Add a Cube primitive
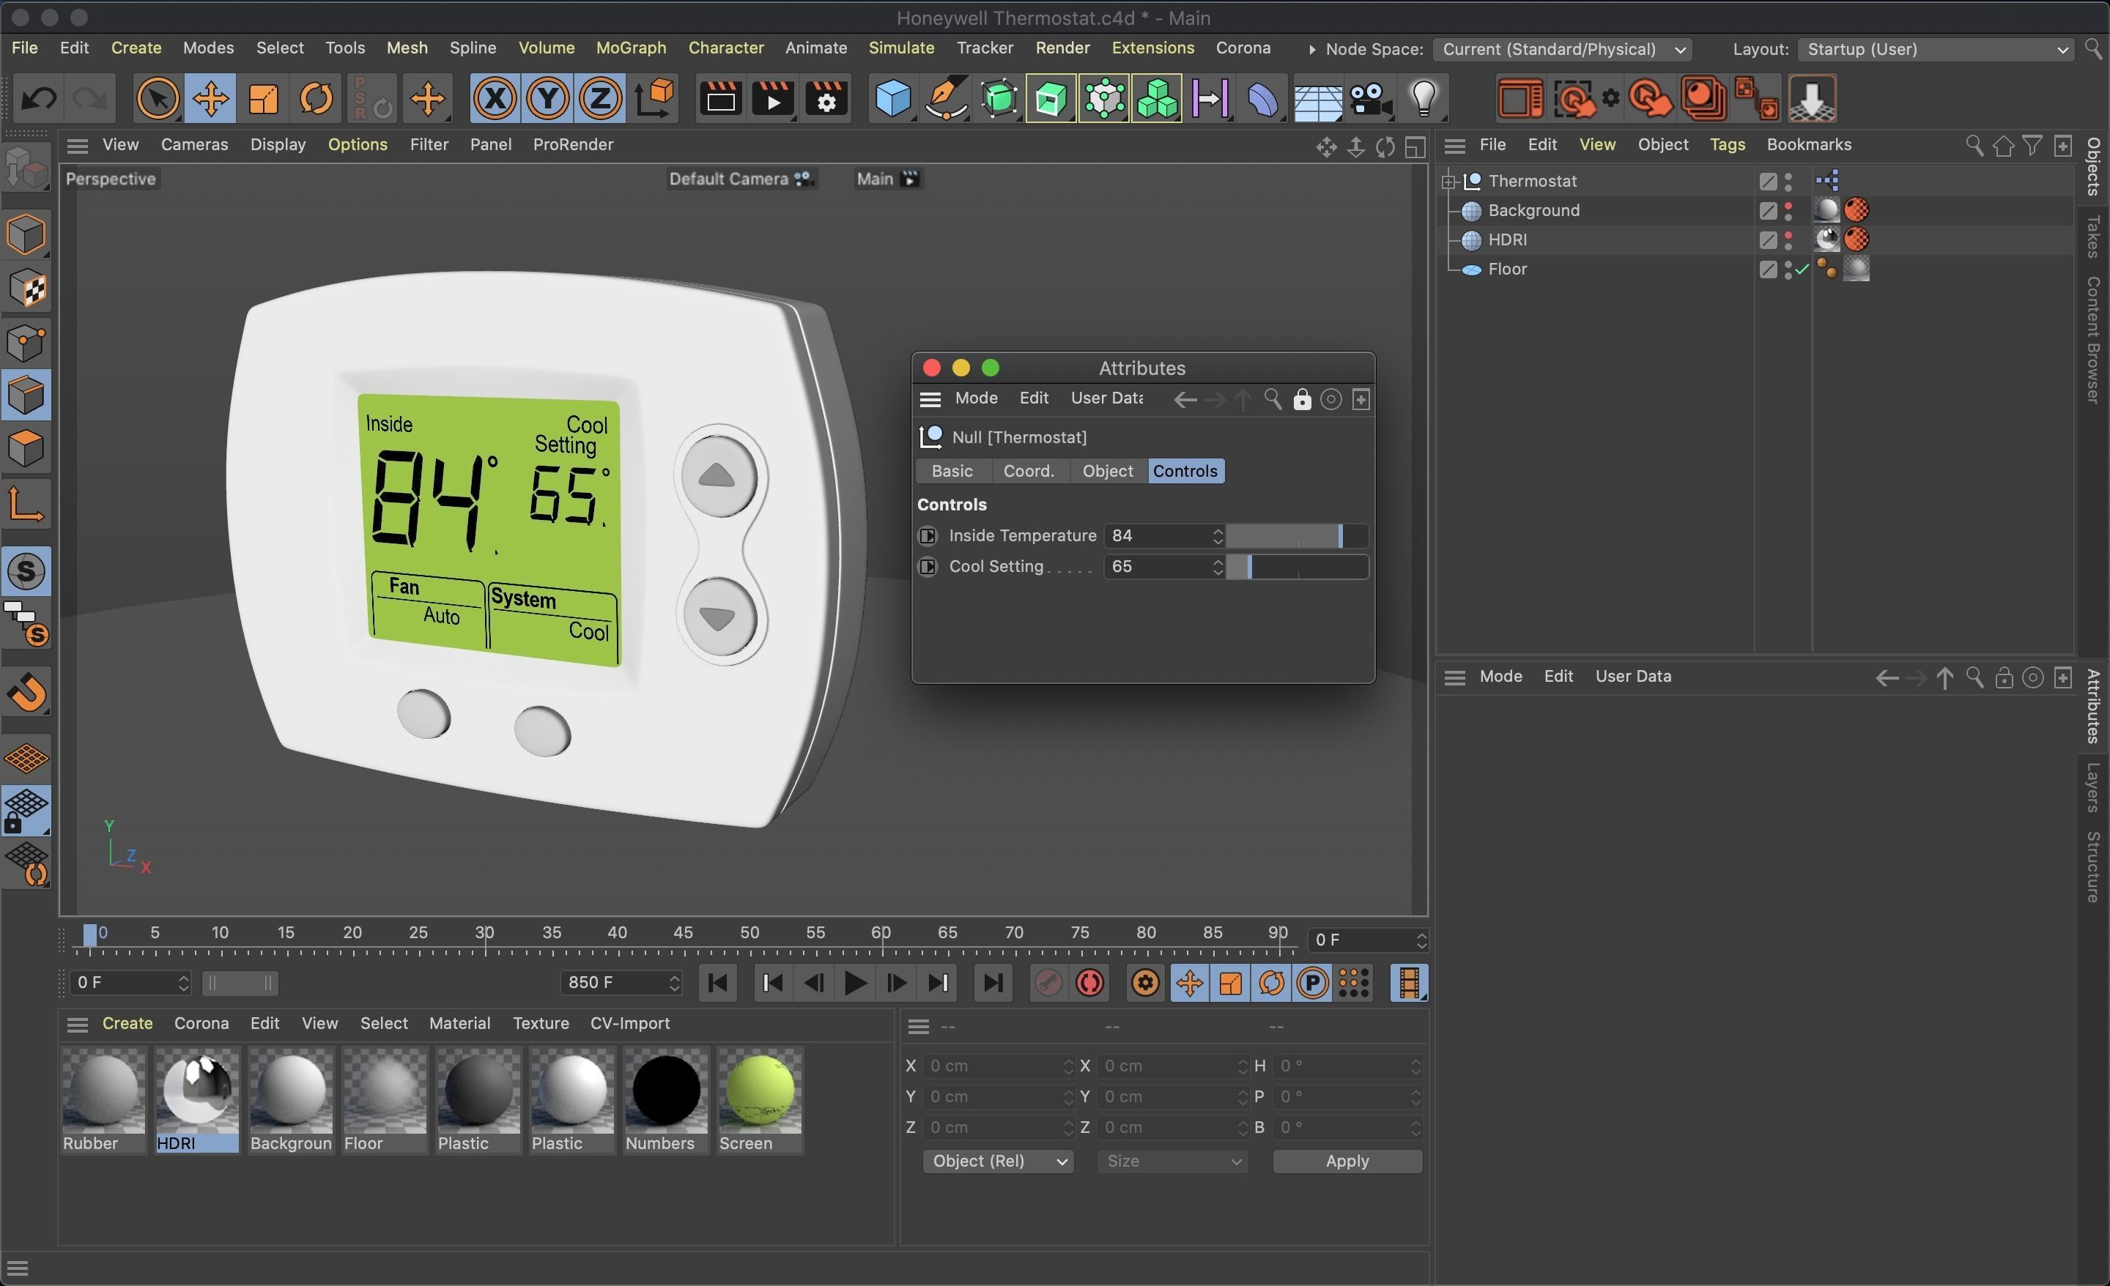2110x1286 pixels. click(892, 98)
